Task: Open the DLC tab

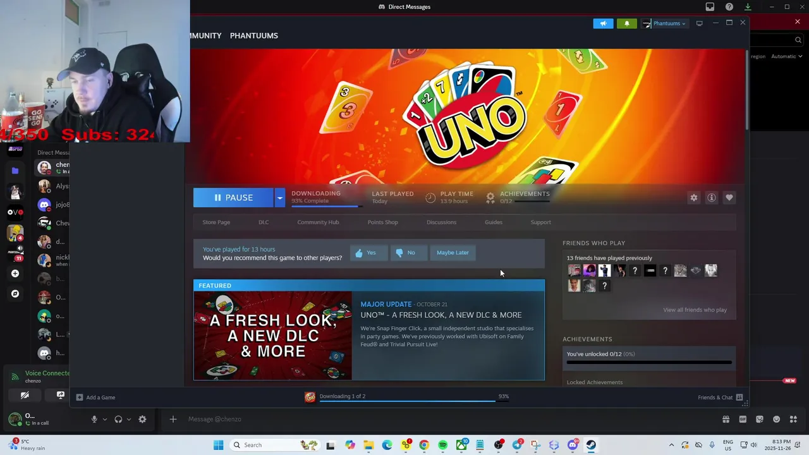Action: pyautogui.click(x=264, y=222)
